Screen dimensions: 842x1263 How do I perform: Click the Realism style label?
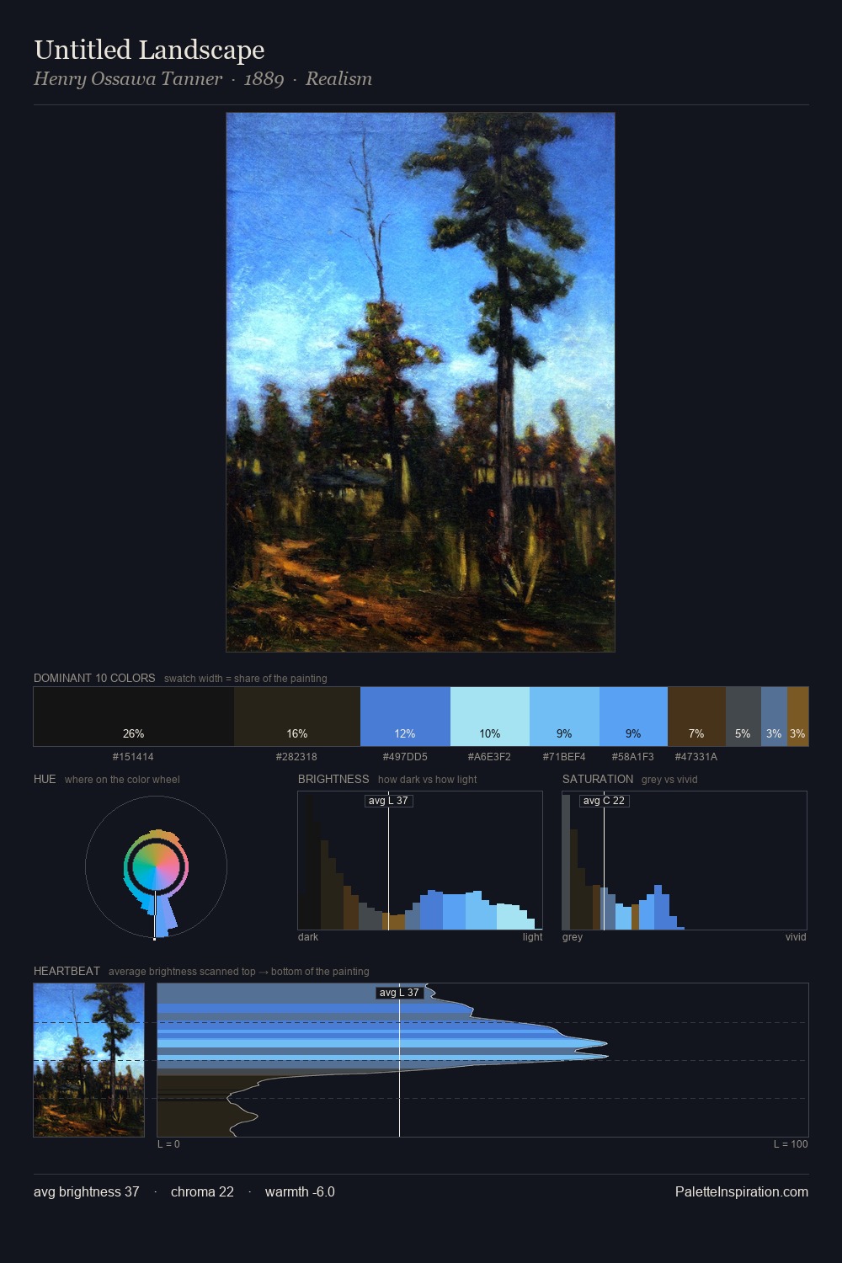(x=338, y=79)
